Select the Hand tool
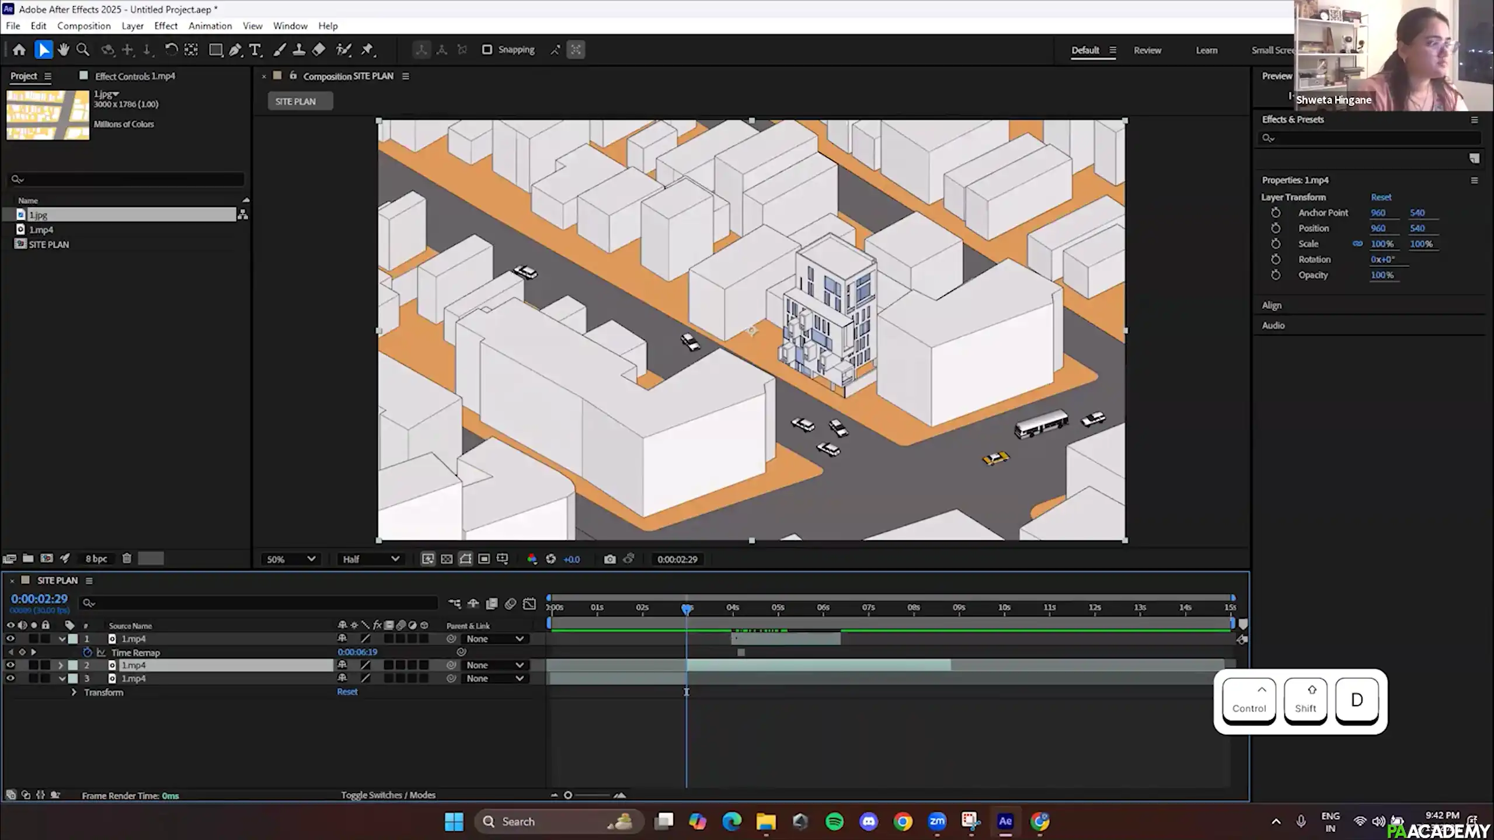Image resolution: width=1494 pixels, height=840 pixels. click(63, 50)
